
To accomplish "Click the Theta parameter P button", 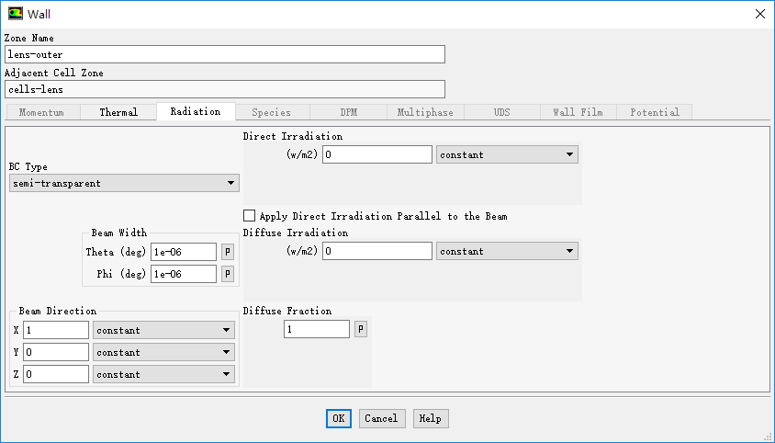I will pyautogui.click(x=227, y=252).
